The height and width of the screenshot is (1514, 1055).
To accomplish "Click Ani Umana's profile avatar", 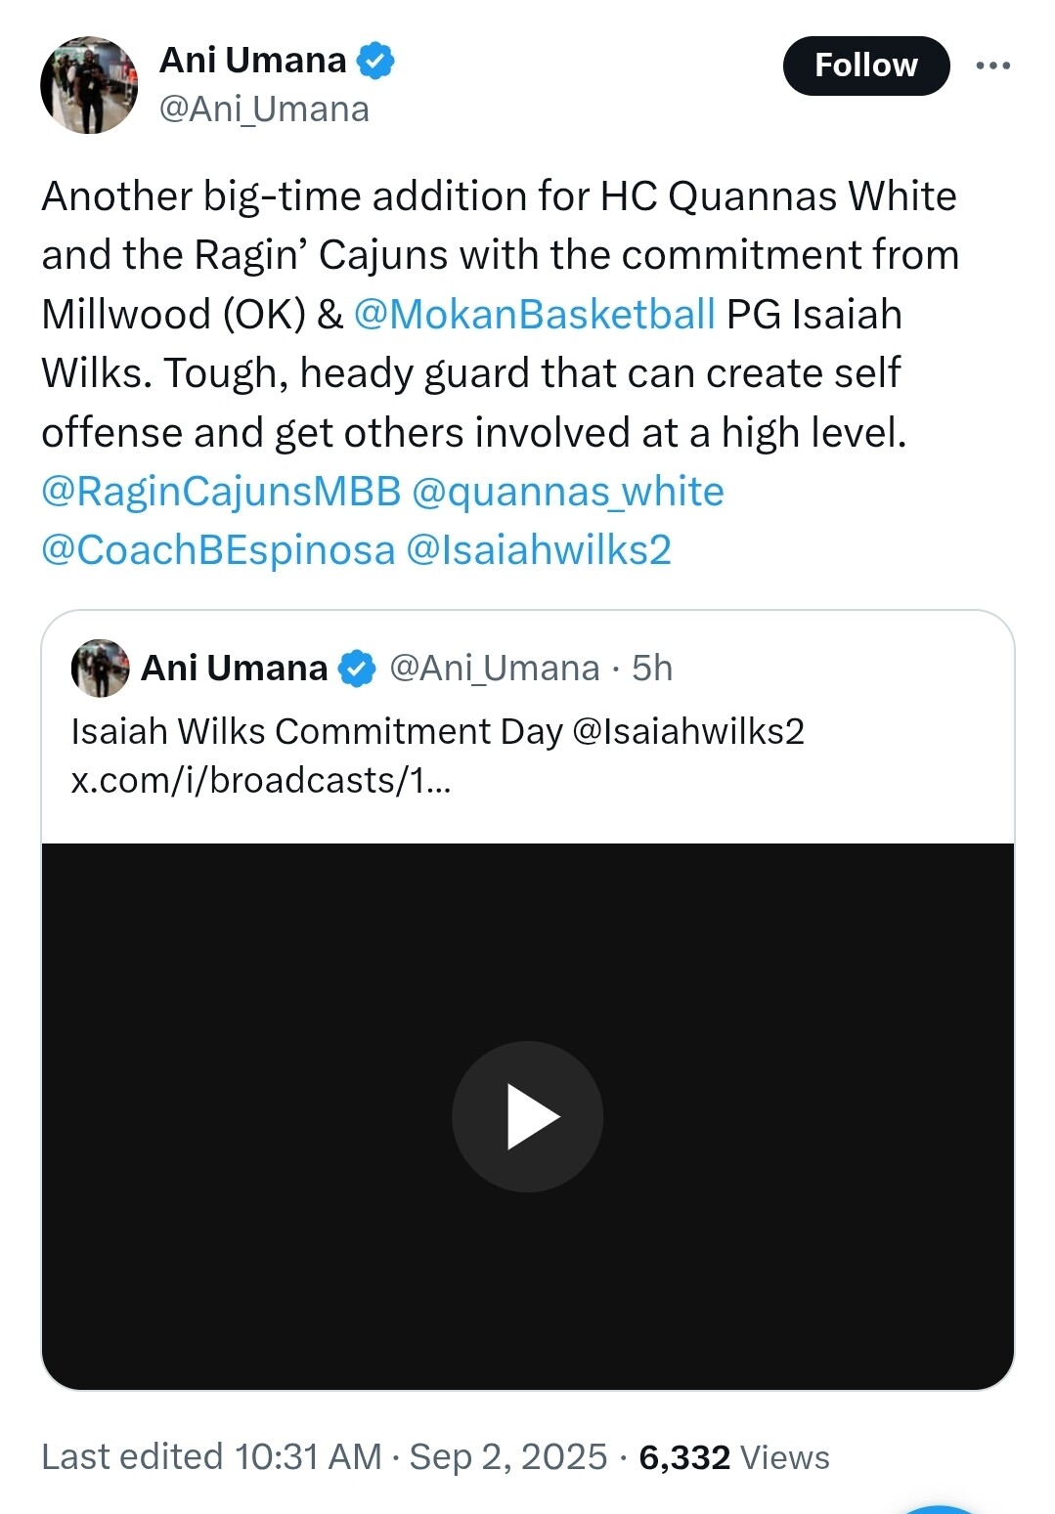I will tap(89, 85).
